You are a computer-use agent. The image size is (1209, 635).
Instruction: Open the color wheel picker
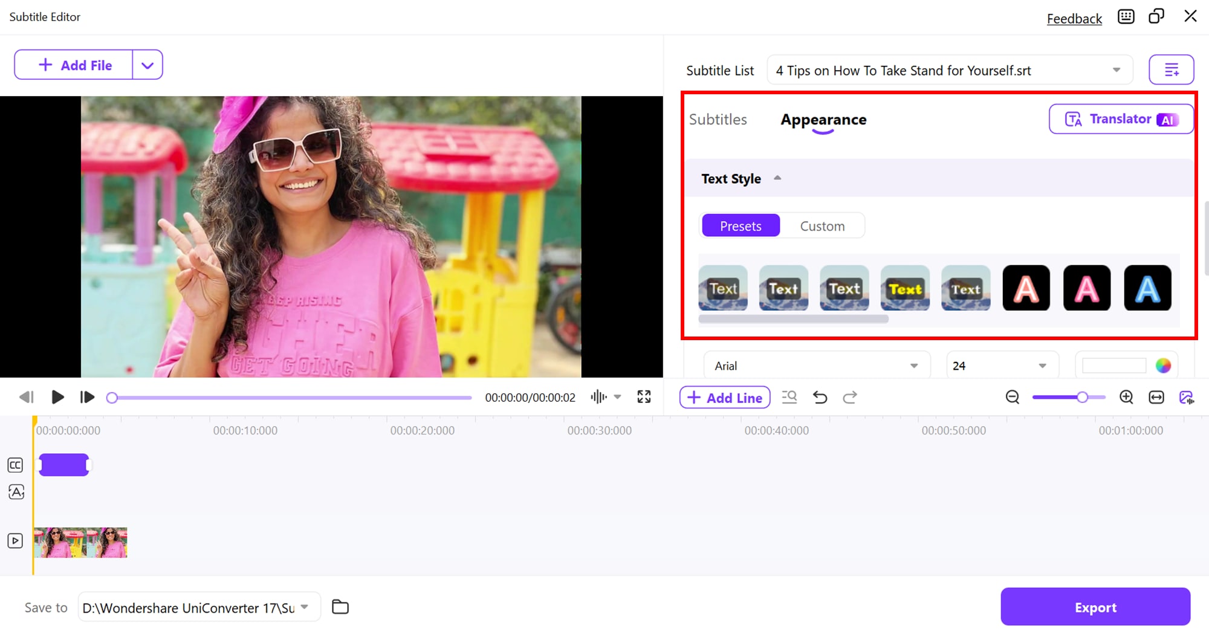[1163, 366]
